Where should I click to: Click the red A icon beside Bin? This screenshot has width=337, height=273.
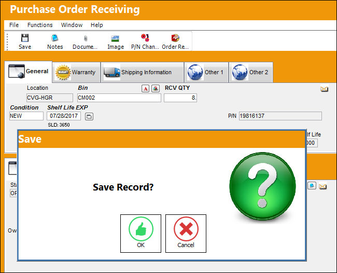point(146,88)
